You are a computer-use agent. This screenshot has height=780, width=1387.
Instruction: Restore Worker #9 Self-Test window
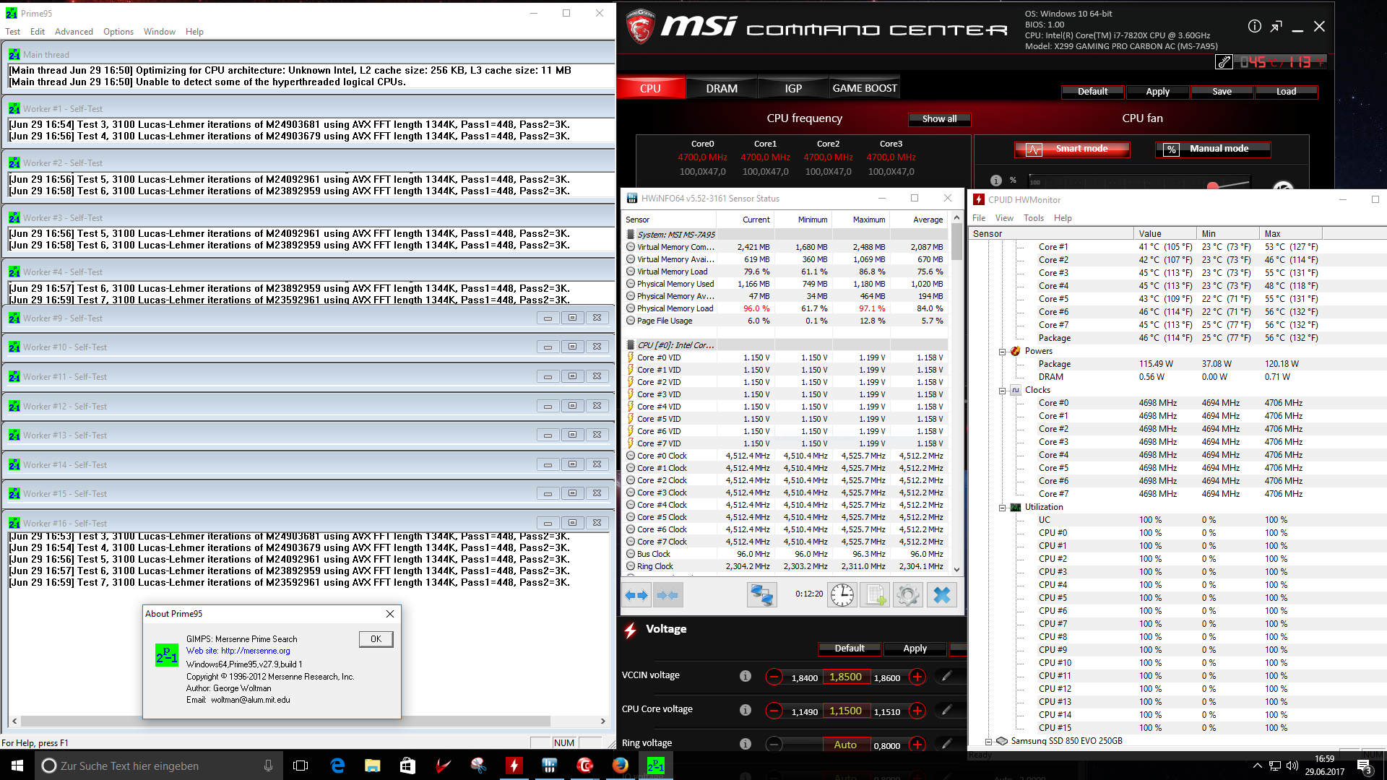(572, 318)
